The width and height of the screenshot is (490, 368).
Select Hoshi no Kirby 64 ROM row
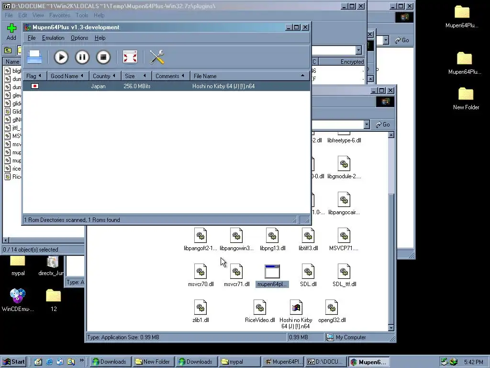167,86
